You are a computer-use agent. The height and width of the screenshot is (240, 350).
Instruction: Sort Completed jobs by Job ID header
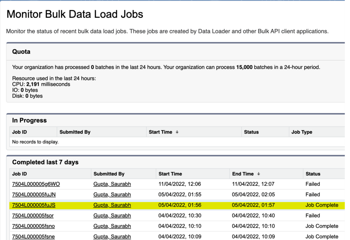pyautogui.click(x=19, y=174)
